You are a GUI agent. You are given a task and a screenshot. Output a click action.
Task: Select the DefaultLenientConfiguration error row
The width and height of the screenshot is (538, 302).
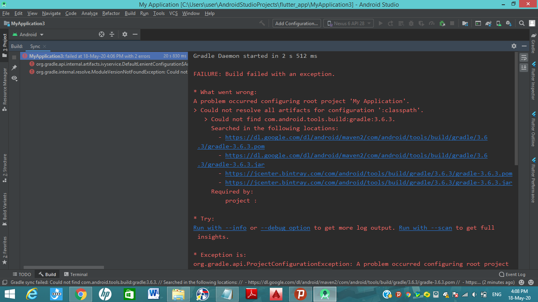104,64
